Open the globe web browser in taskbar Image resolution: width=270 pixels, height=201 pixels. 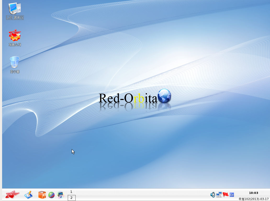51,195
